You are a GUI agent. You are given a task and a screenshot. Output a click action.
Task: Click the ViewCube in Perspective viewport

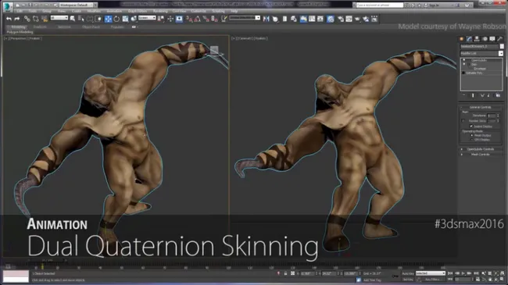click(x=214, y=49)
